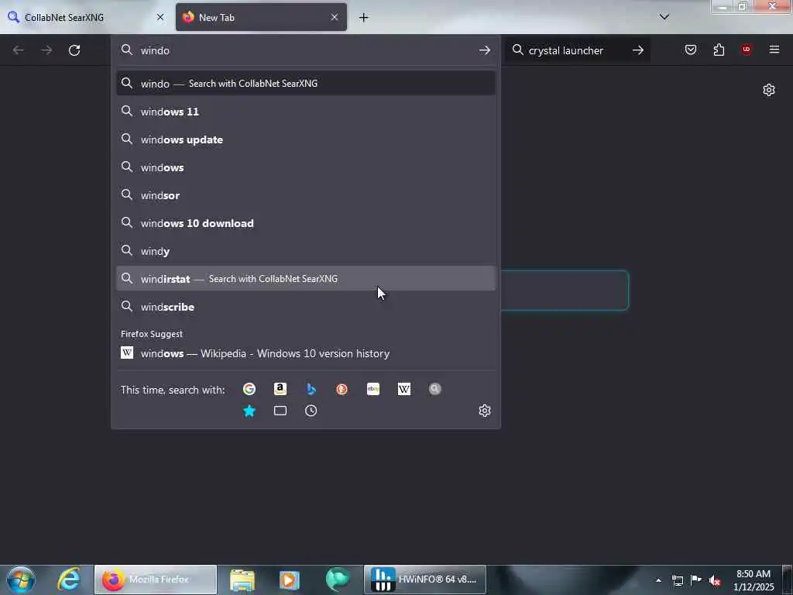Select the 'windy' suggestion
Screen dimensions: 793x595
click(x=305, y=251)
